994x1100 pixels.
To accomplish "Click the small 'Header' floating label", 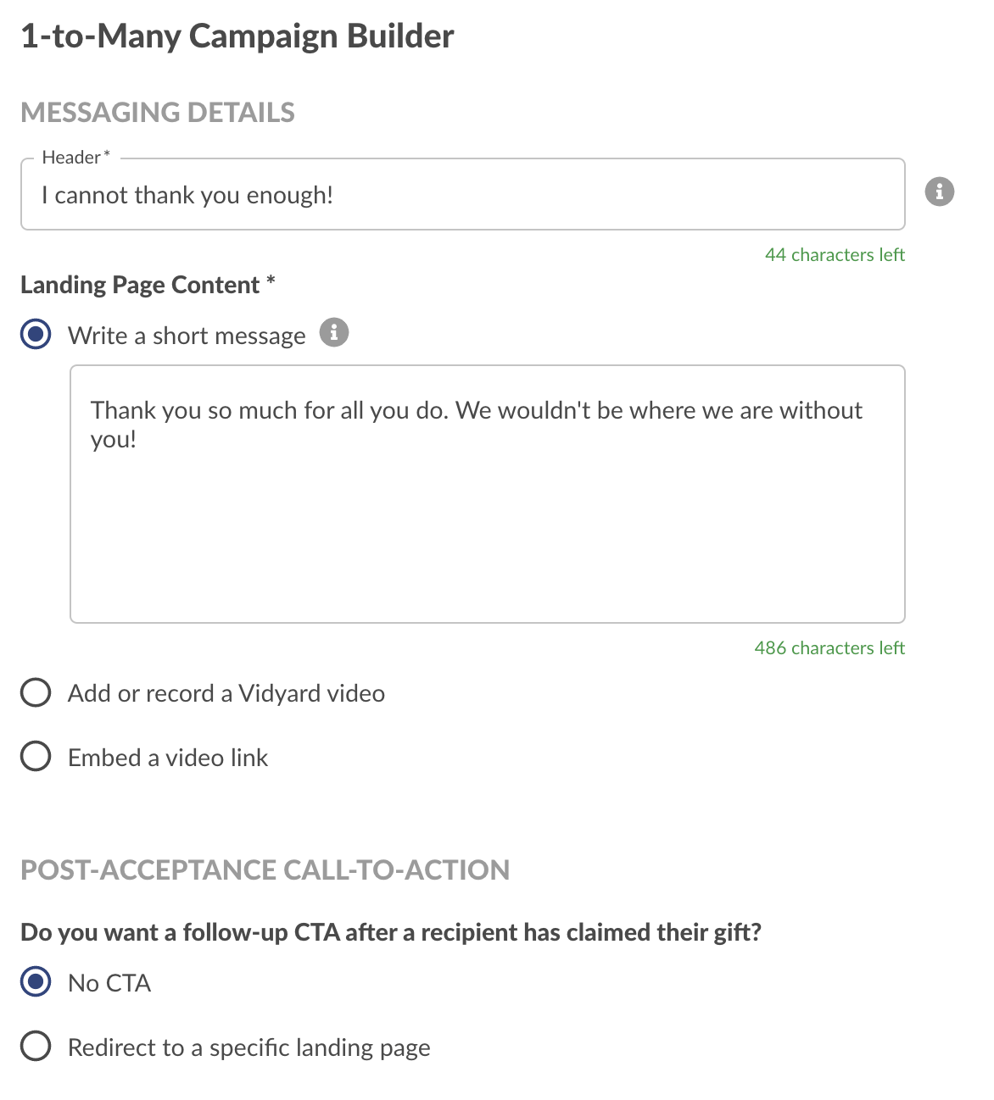I will [x=71, y=158].
